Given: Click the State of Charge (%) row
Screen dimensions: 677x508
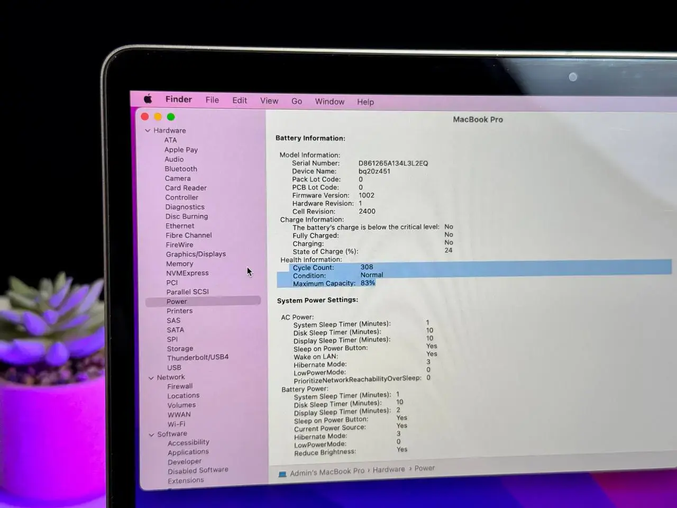Looking at the screenshot, I should pyautogui.click(x=372, y=251).
